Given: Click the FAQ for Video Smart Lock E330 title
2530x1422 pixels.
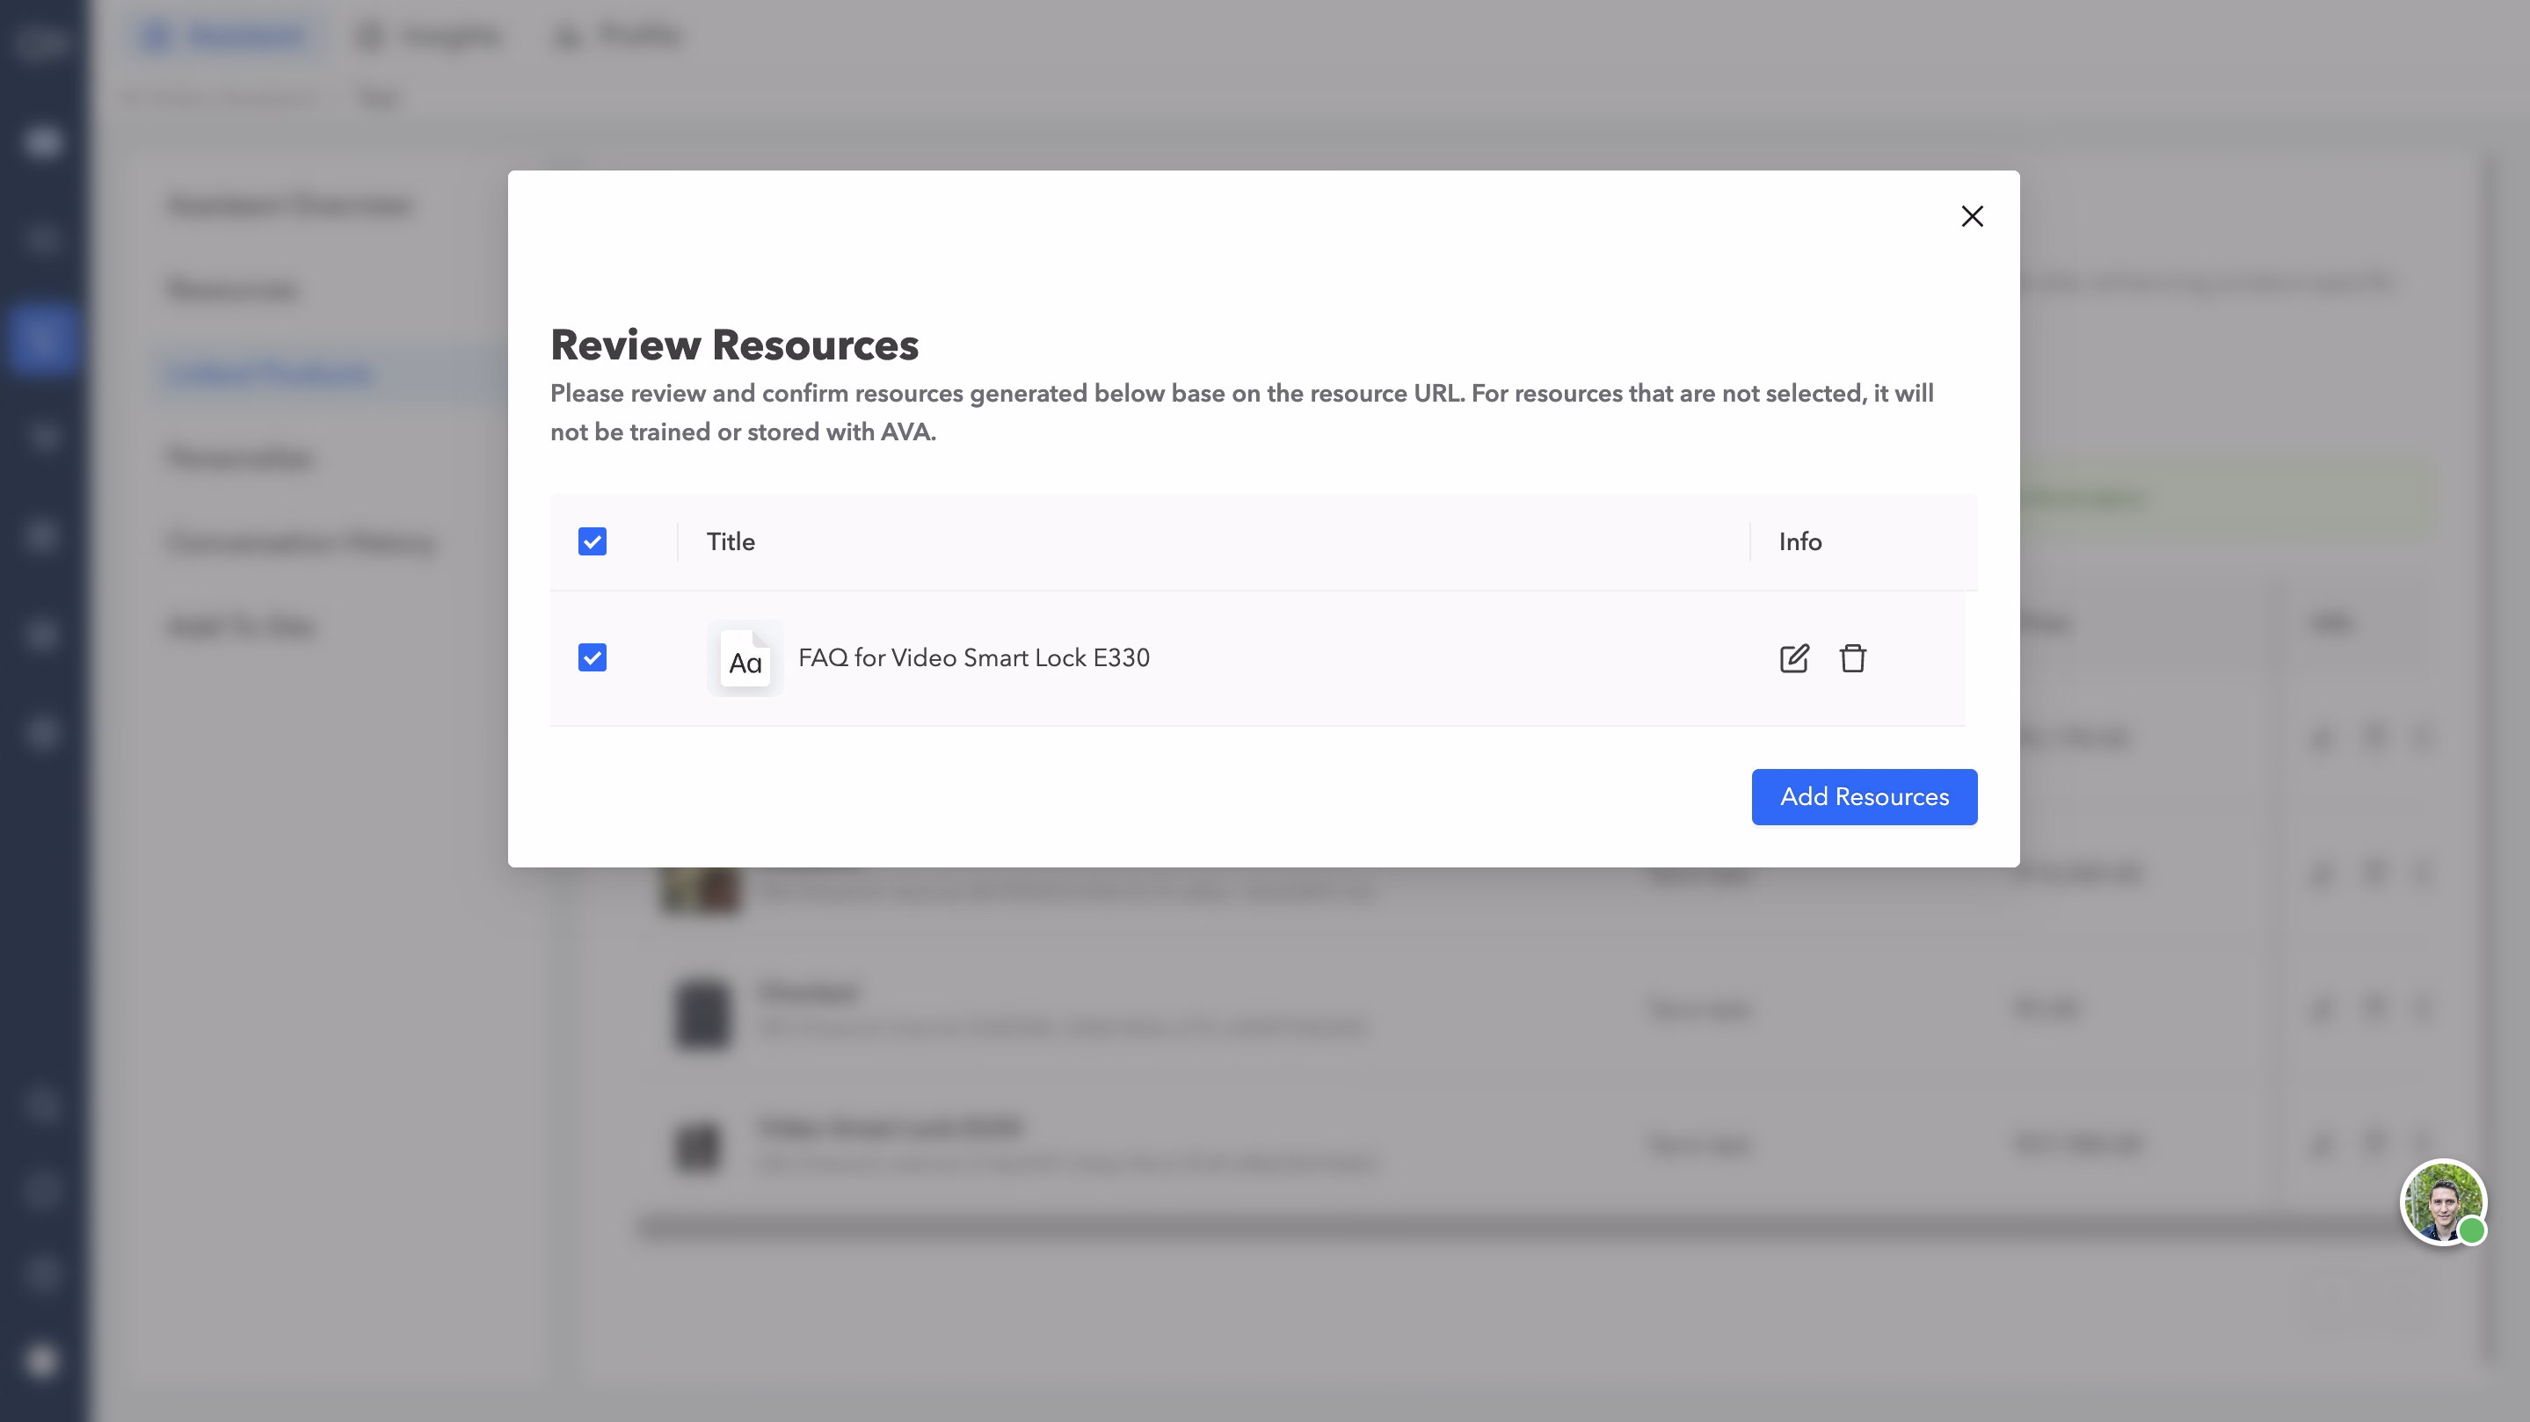Looking at the screenshot, I should point(973,658).
